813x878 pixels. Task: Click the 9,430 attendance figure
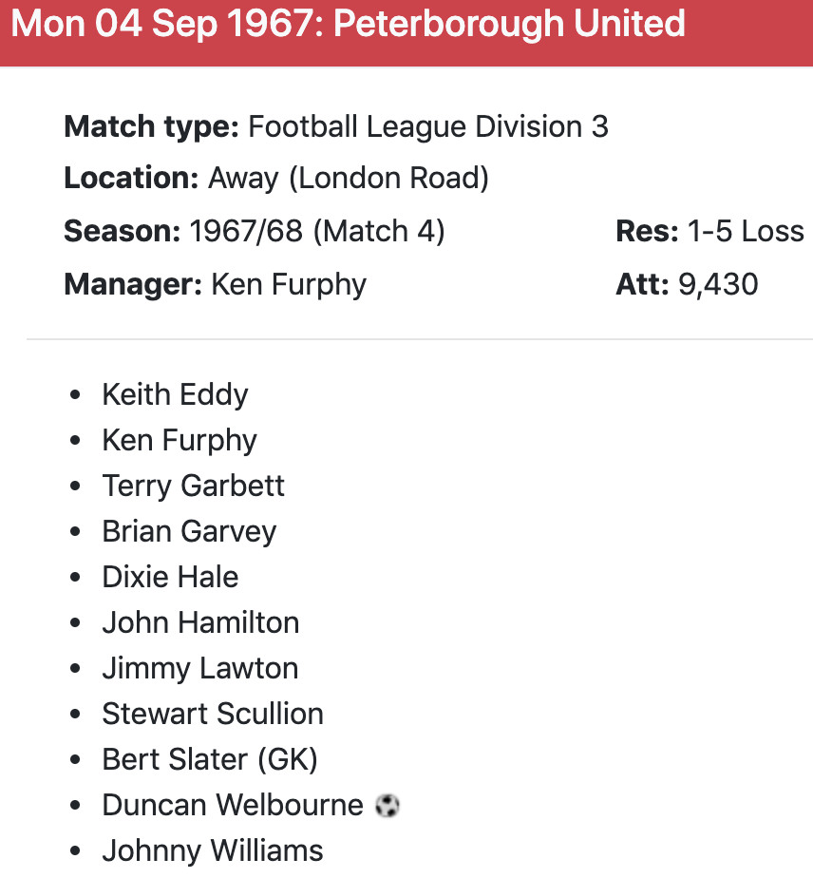point(718,284)
